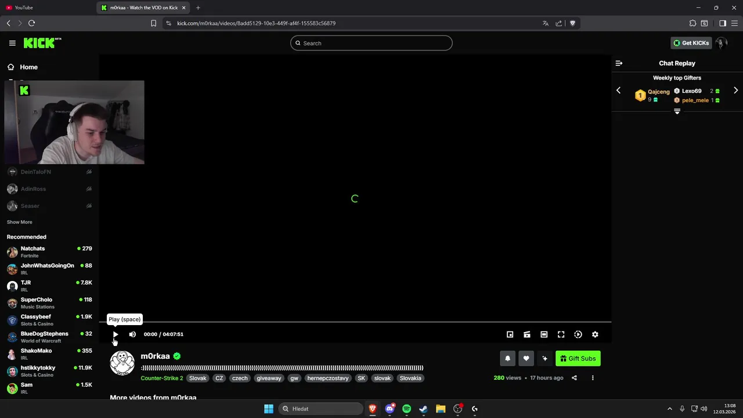Image resolution: width=743 pixels, height=418 pixels.
Task: Open Brave Shields icon
Action: tap(572, 23)
